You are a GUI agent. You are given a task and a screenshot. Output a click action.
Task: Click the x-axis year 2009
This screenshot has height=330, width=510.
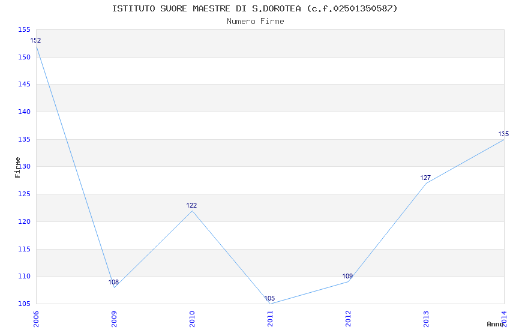(x=114, y=319)
